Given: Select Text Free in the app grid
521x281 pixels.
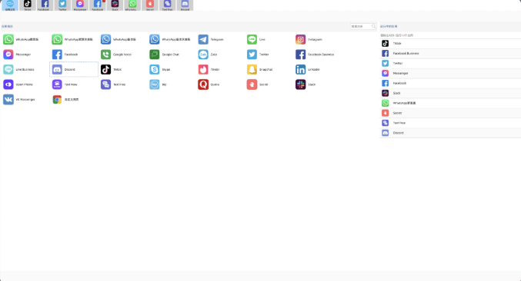Looking at the screenshot, I should coord(113,84).
